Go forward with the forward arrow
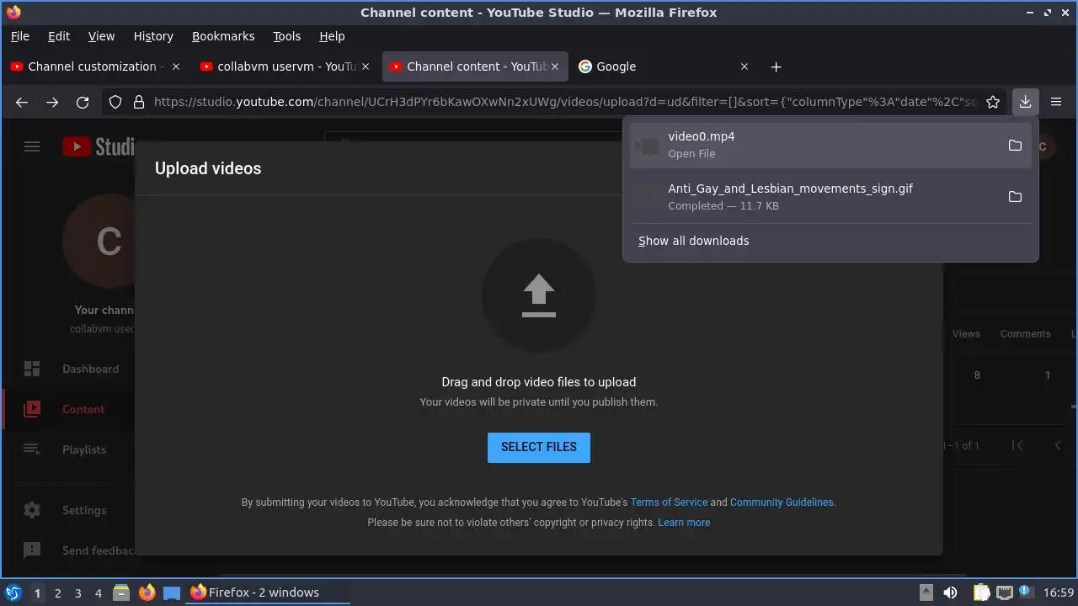This screenshot has height=606, width=1078. [52, 102]
